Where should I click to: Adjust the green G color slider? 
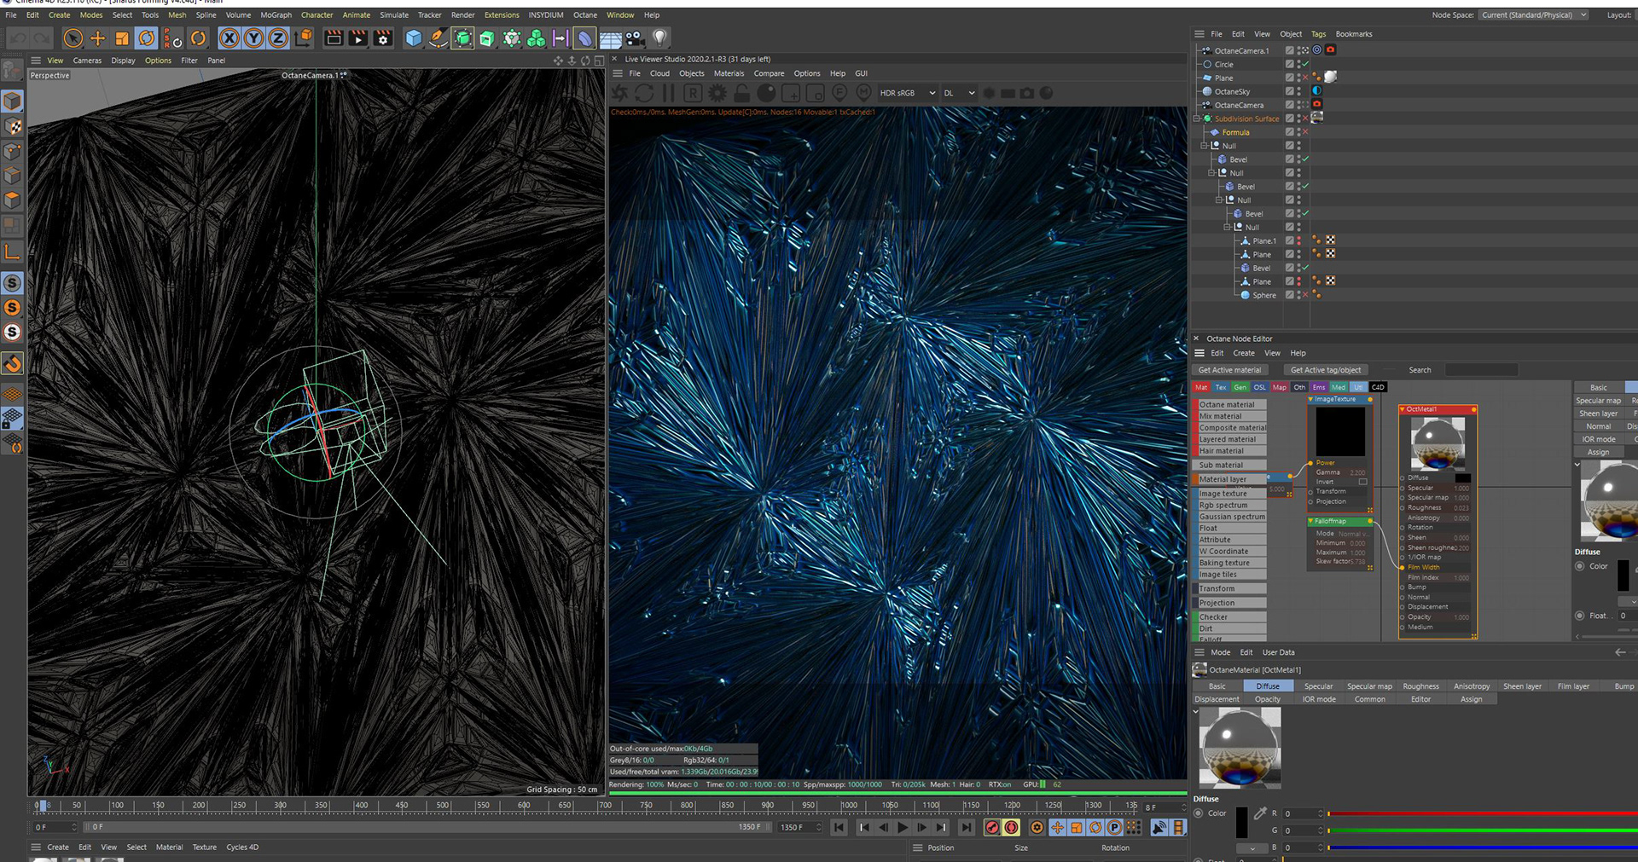tap(1483, 830)
